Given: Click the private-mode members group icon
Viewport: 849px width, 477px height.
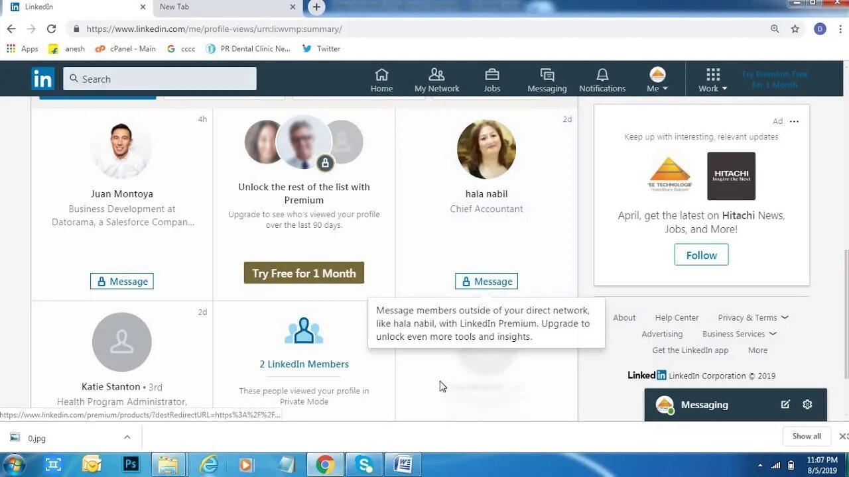Looking at the screenshot, I should click(304, 331).
